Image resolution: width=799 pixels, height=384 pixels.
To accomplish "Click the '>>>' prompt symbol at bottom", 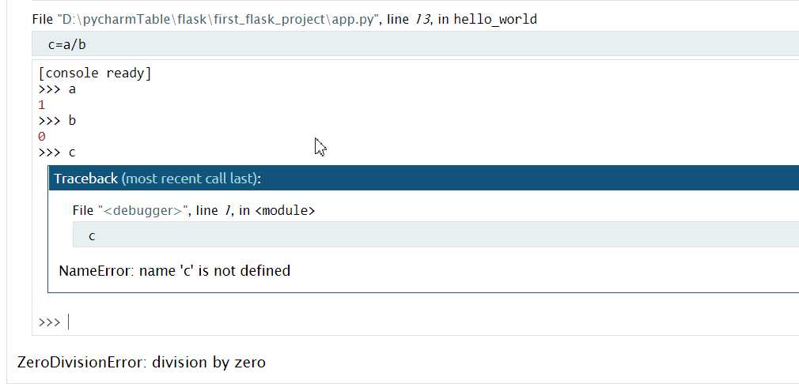I will (x=49, y=322).
